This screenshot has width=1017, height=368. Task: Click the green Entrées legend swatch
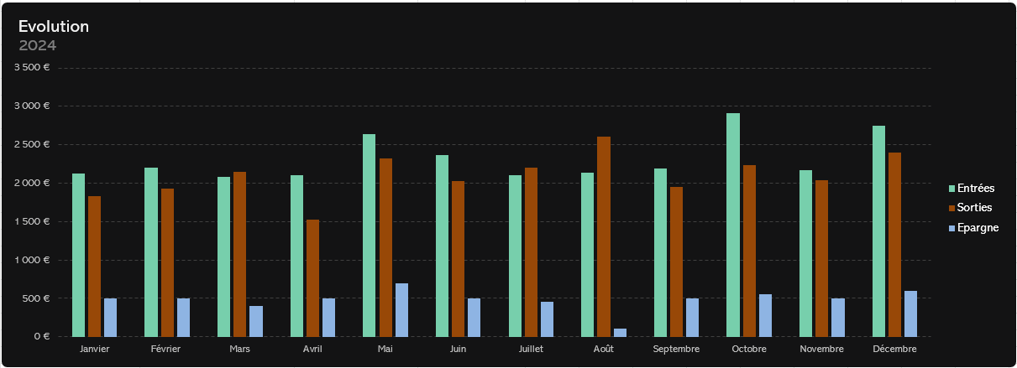pyautogui.click(x=951, y=189)
